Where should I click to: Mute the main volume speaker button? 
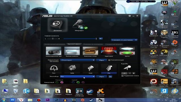click(x=101, y=39)
